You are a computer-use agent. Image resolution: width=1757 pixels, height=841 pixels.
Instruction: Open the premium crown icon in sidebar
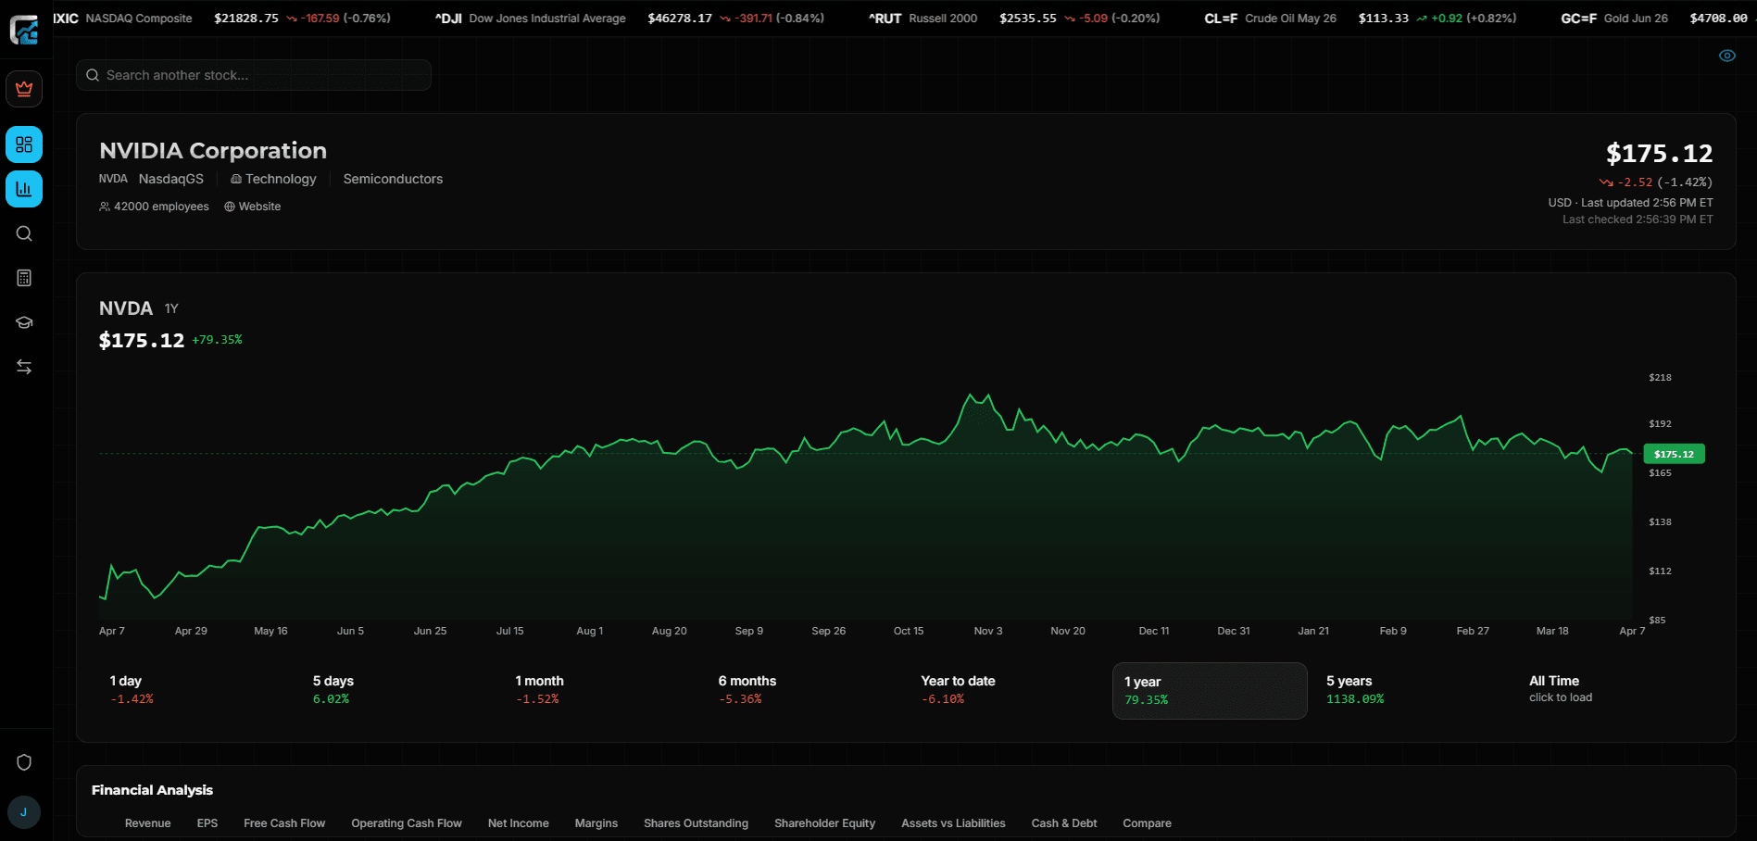pyautogui.click(x=24, y=89)
